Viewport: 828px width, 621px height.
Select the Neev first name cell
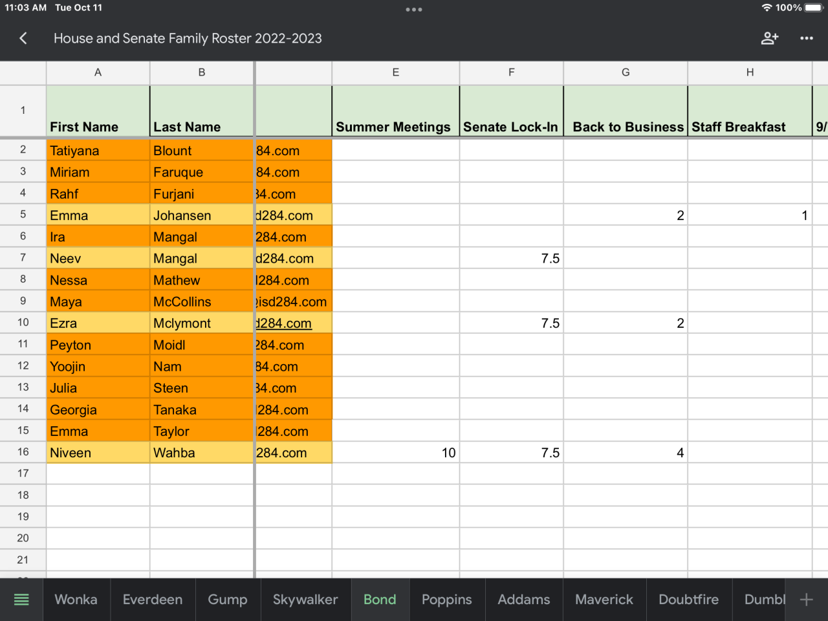98,258
